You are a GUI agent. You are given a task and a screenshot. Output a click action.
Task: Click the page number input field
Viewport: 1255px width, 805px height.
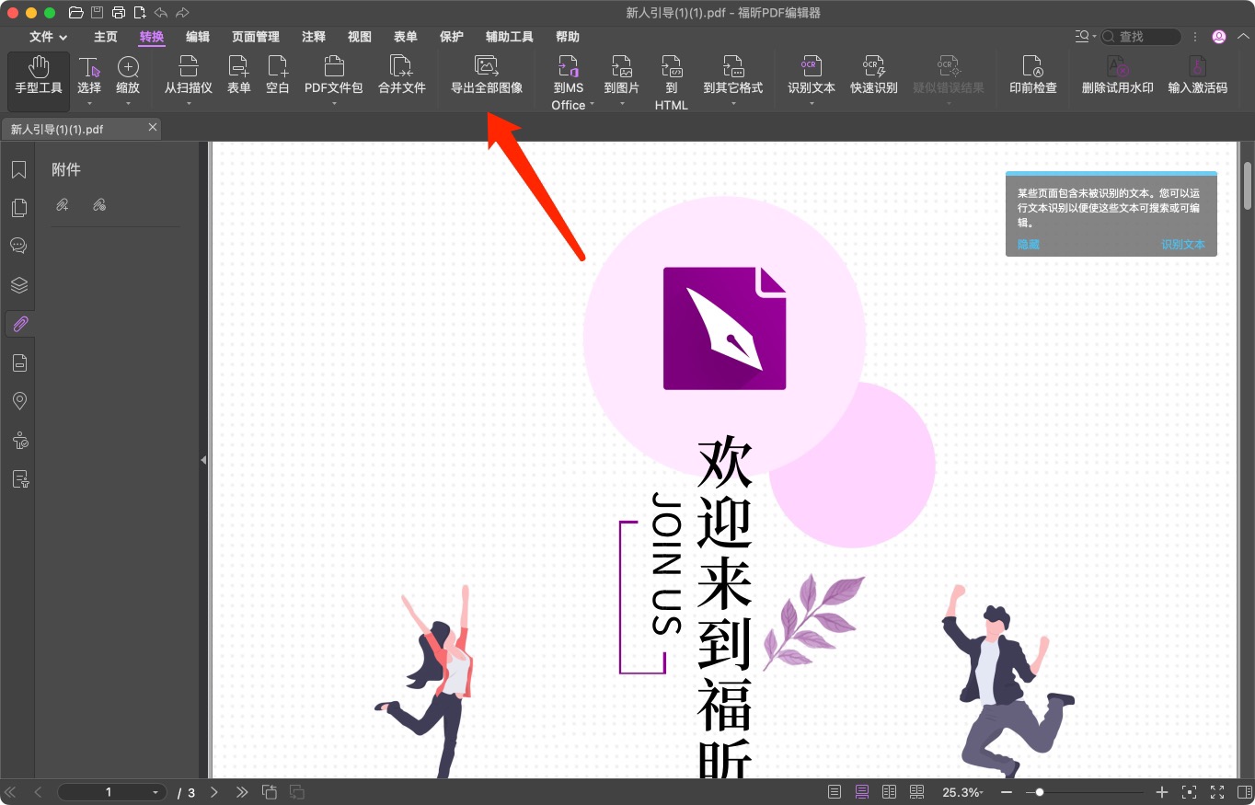pyautogui.click(x=108, y=791)
